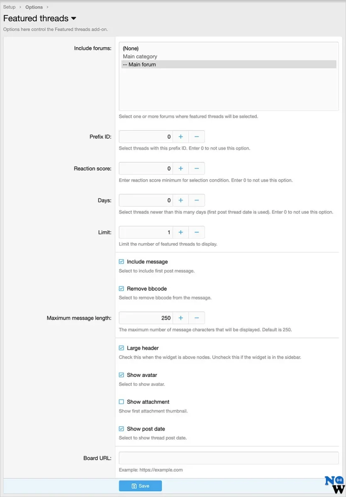Focus the Maximum message length input
The height and width of the screenshot is (497, 346).
tap(146, 318)
